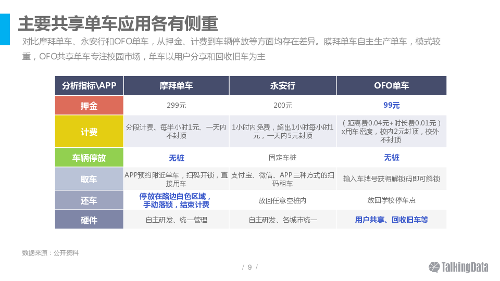Image resolution: width=500 pixels, height=281 pixels.
Task: Click the yellow 计费 row label
Action: pyautogui.click(x=89, y=132)
